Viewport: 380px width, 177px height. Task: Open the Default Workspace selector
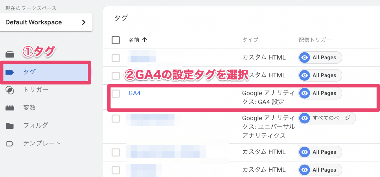point(46,22)
